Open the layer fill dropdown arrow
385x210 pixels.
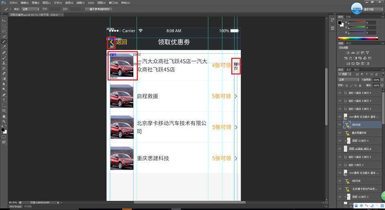point(382,85)
